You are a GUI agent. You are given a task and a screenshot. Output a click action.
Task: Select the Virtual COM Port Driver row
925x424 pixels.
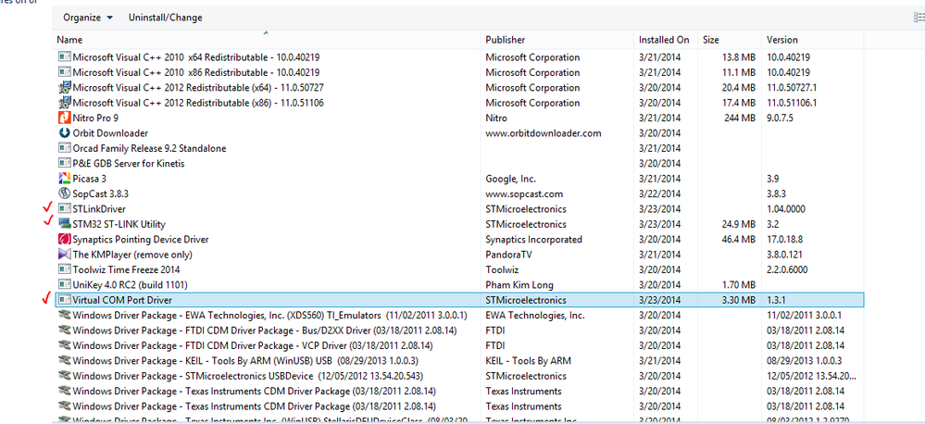coord(459,300)
